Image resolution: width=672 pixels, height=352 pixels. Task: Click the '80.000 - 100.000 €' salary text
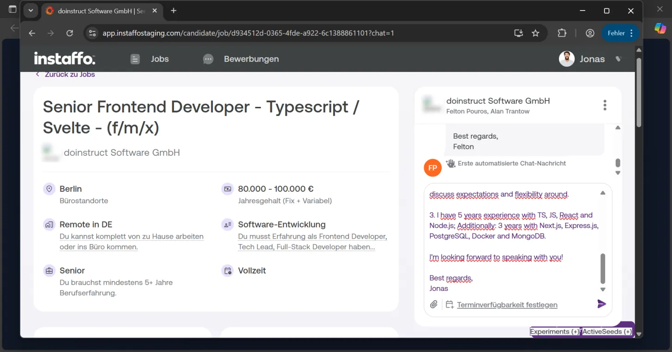point(276,189)
